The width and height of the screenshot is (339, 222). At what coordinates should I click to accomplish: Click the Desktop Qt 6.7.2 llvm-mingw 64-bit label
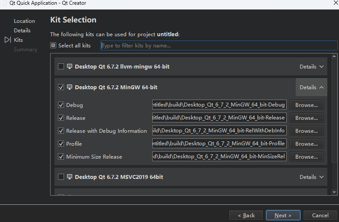pos(122,66)
